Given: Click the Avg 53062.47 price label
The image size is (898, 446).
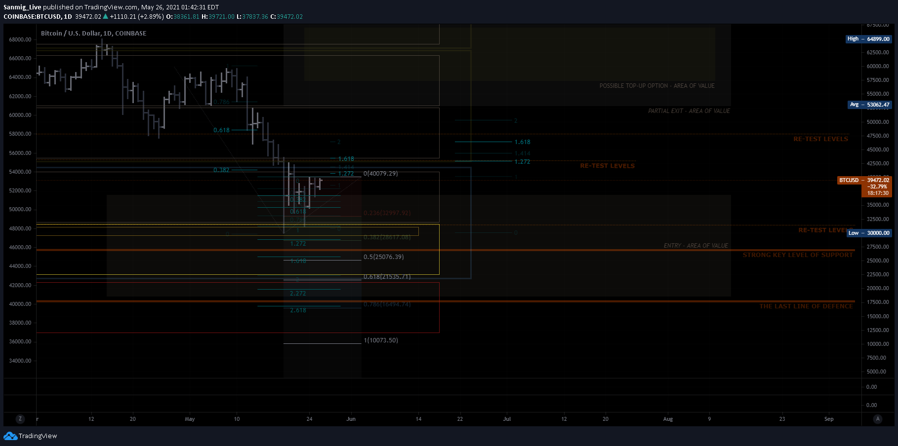Looking at the screenshot, I should pos(869,105).
